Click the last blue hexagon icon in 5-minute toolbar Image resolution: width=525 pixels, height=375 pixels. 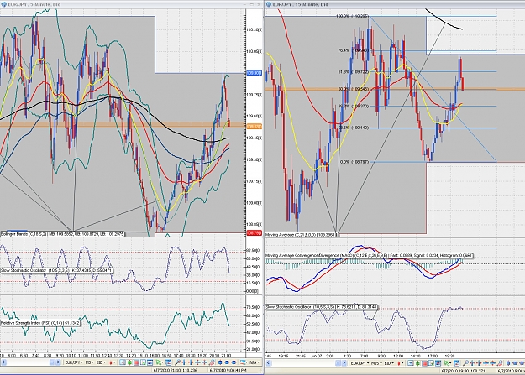point(234,362)
